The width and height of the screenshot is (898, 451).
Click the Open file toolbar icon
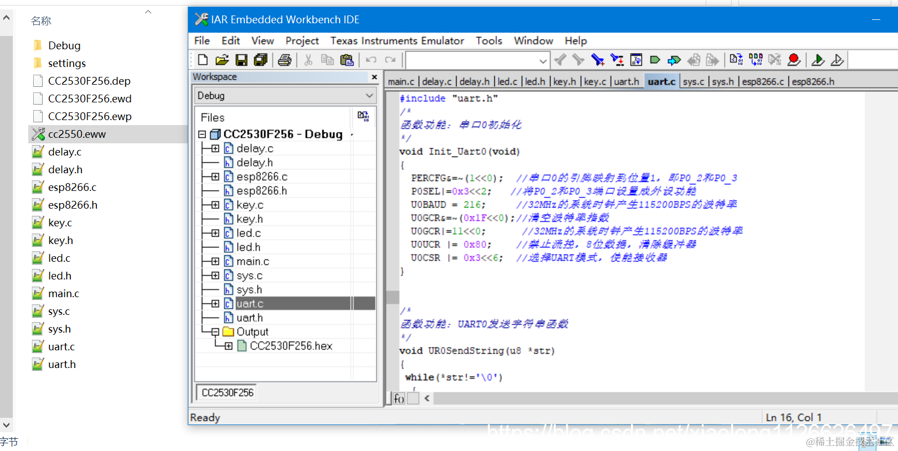(x=222, y=60)
